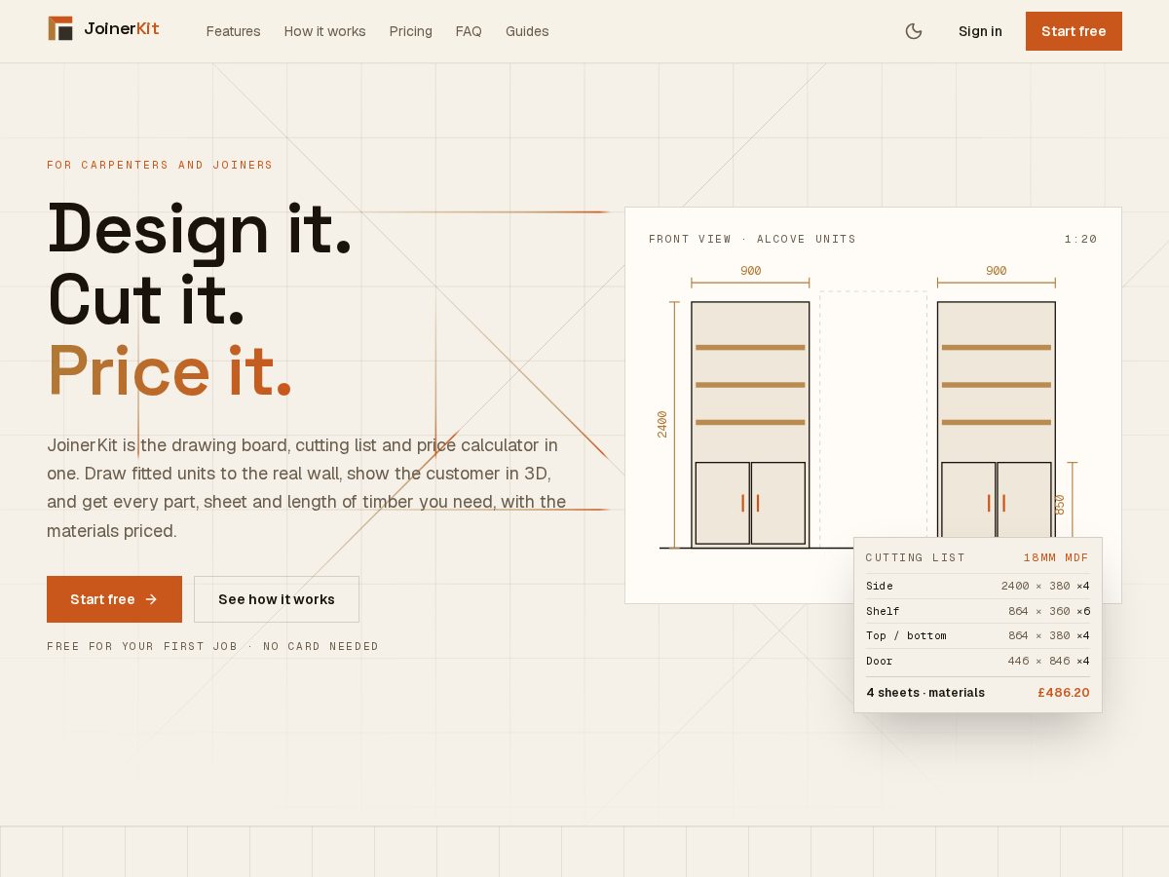Image resolution: width=1169 pixels, height=877 pixels.
Task: Open the Pricing page link
Action: [x=411, y=31]
